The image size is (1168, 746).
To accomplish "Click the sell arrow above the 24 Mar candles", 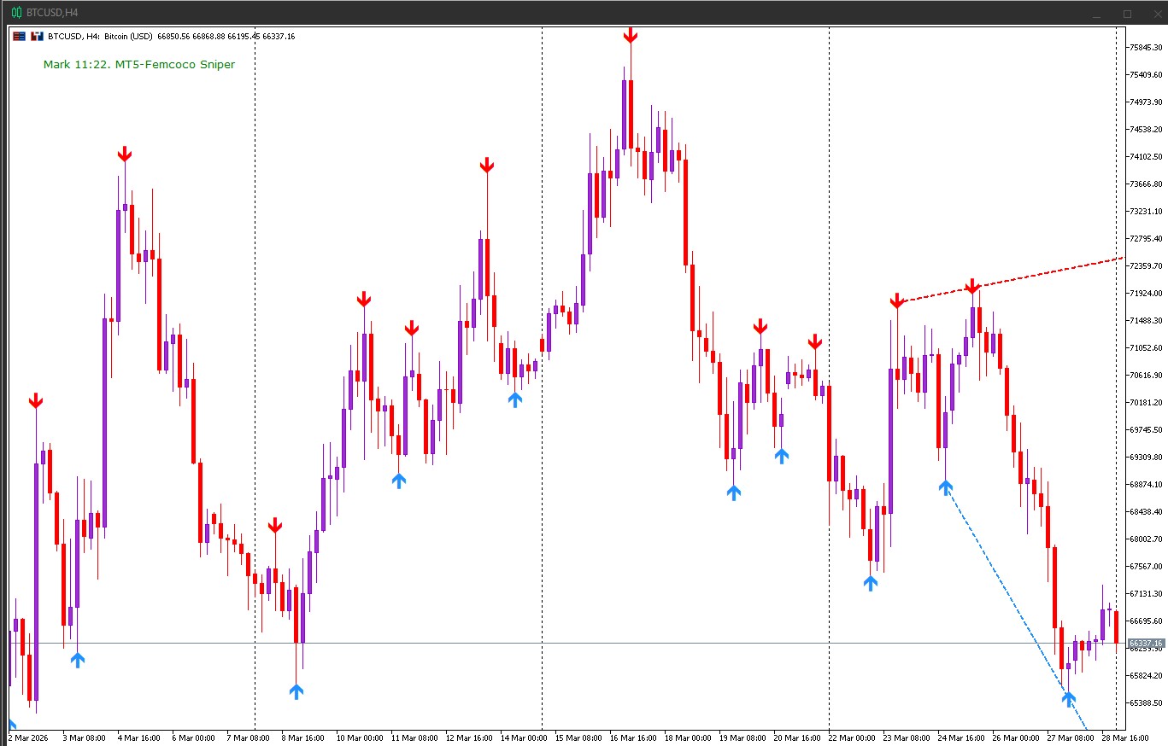I will (973, 288).
